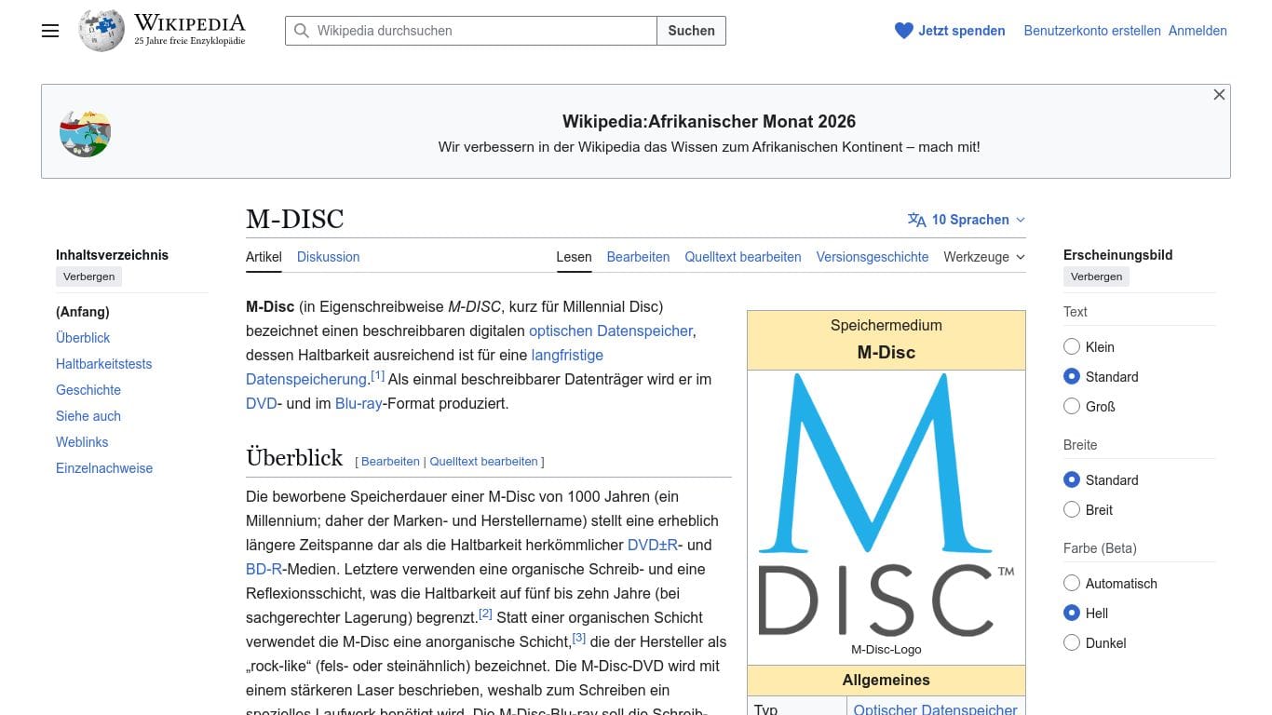Select Hell color mode

[1072, 614]
